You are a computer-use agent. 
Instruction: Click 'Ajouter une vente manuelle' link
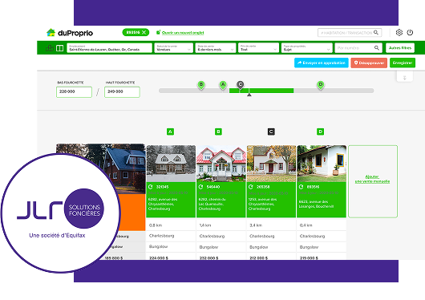372,179
